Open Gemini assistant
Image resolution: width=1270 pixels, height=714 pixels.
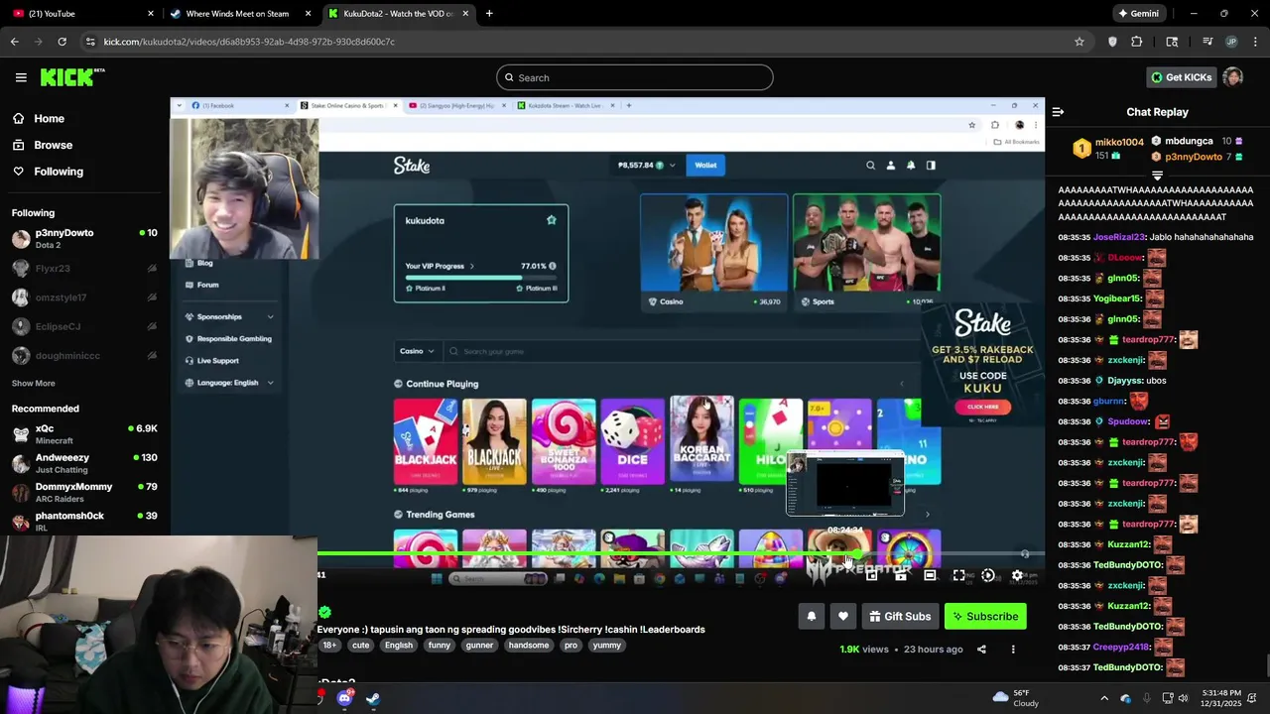tap(1138, 14)
